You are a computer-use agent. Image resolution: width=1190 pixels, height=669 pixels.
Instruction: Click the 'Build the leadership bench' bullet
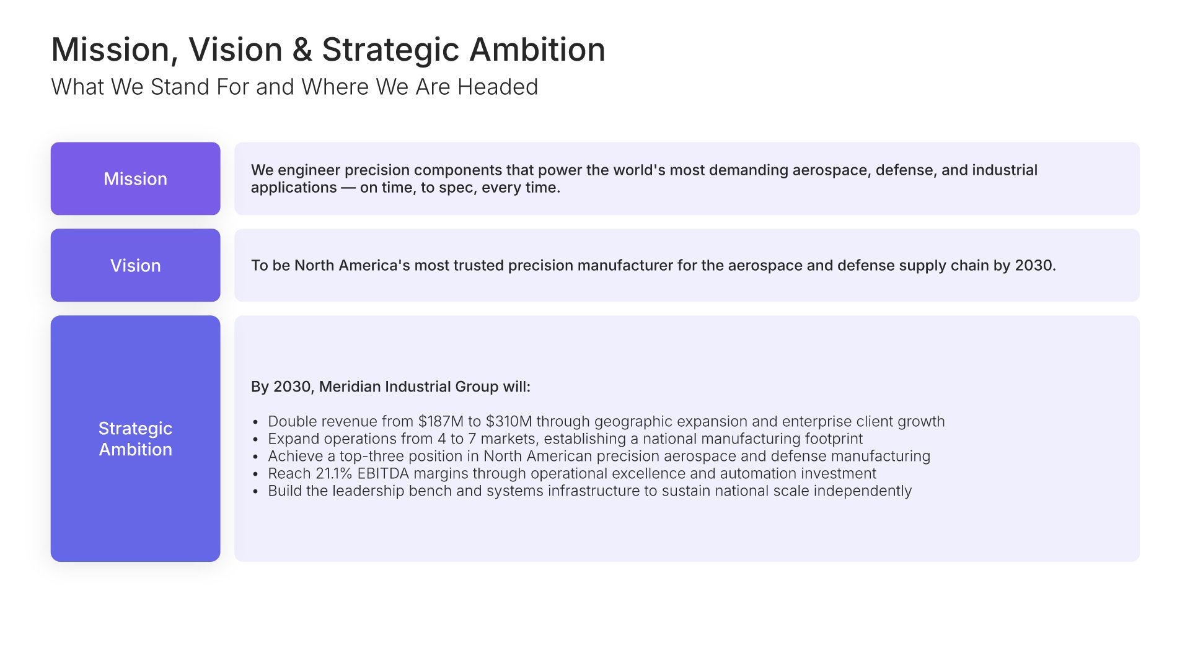click(x=589, y=491)
